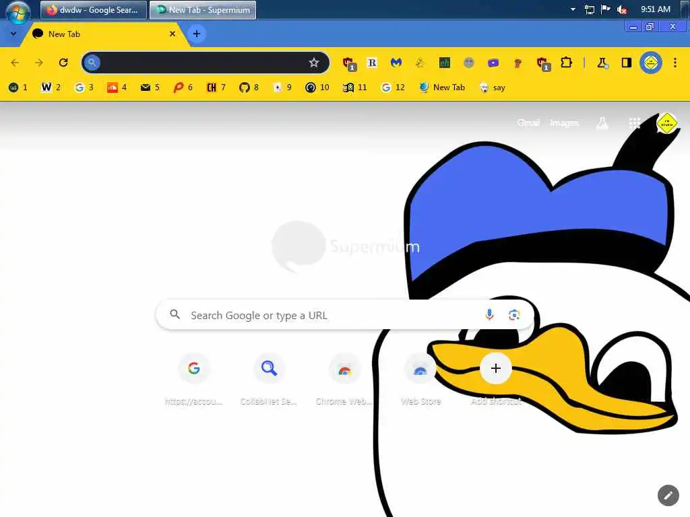
Task: Click the browser address bar field
Action: (205, 63)
